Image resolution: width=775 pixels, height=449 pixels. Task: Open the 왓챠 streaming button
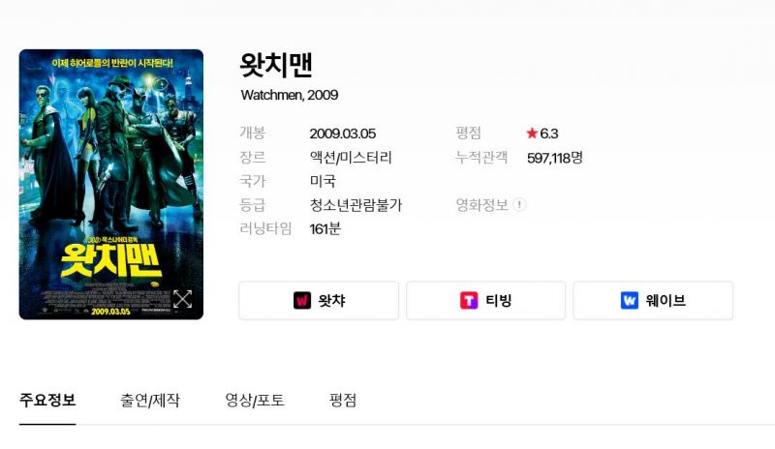pos(319,300)
